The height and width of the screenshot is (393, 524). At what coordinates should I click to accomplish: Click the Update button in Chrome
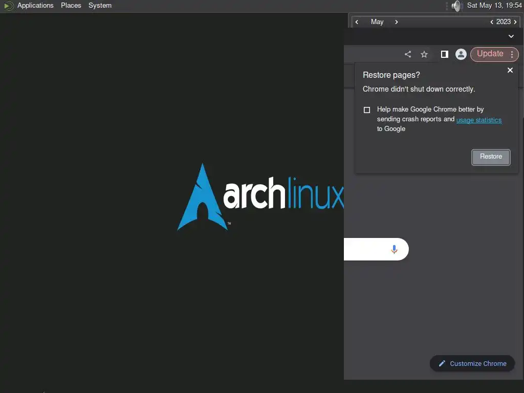(x=490, y=54)
